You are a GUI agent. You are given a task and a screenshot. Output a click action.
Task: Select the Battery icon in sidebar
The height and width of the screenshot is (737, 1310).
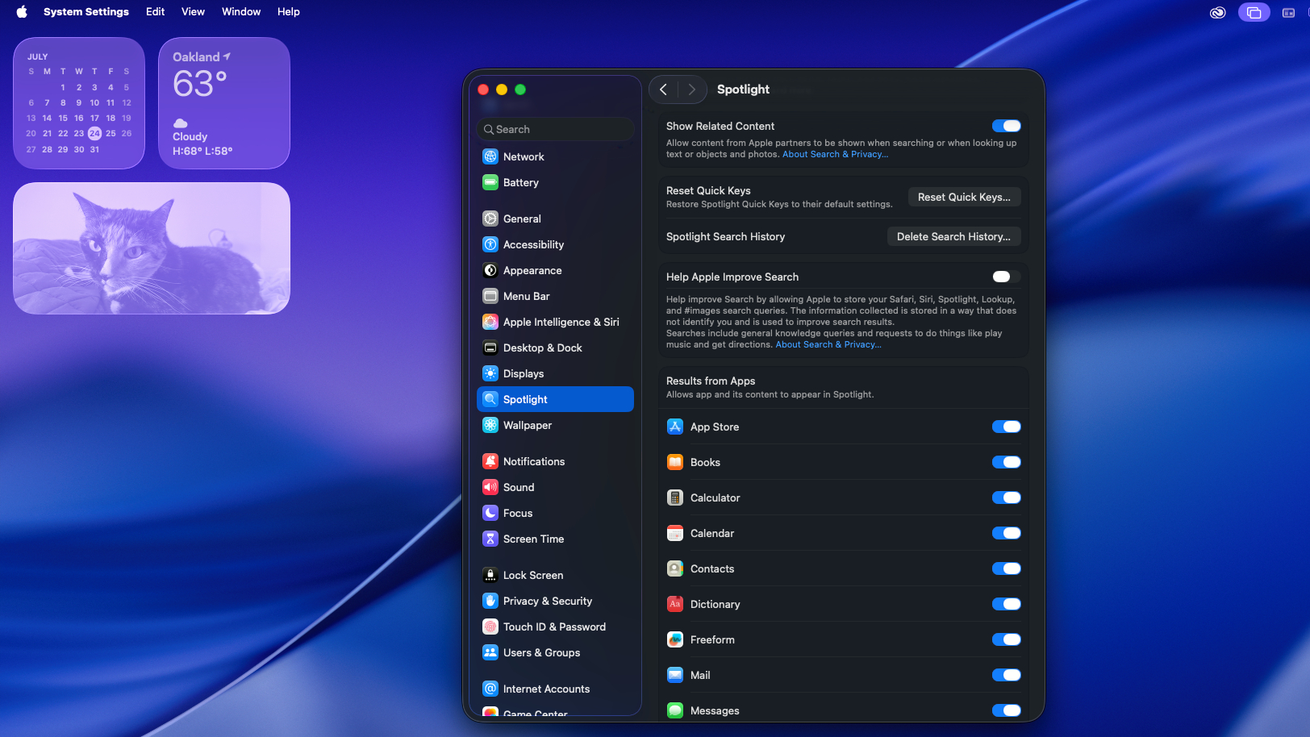point(490,182)
